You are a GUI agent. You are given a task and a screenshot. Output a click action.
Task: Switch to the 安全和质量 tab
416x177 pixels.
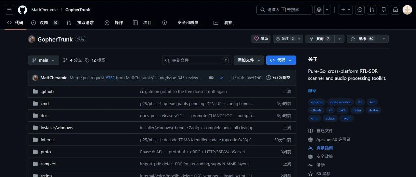click(x=180, y=23)
